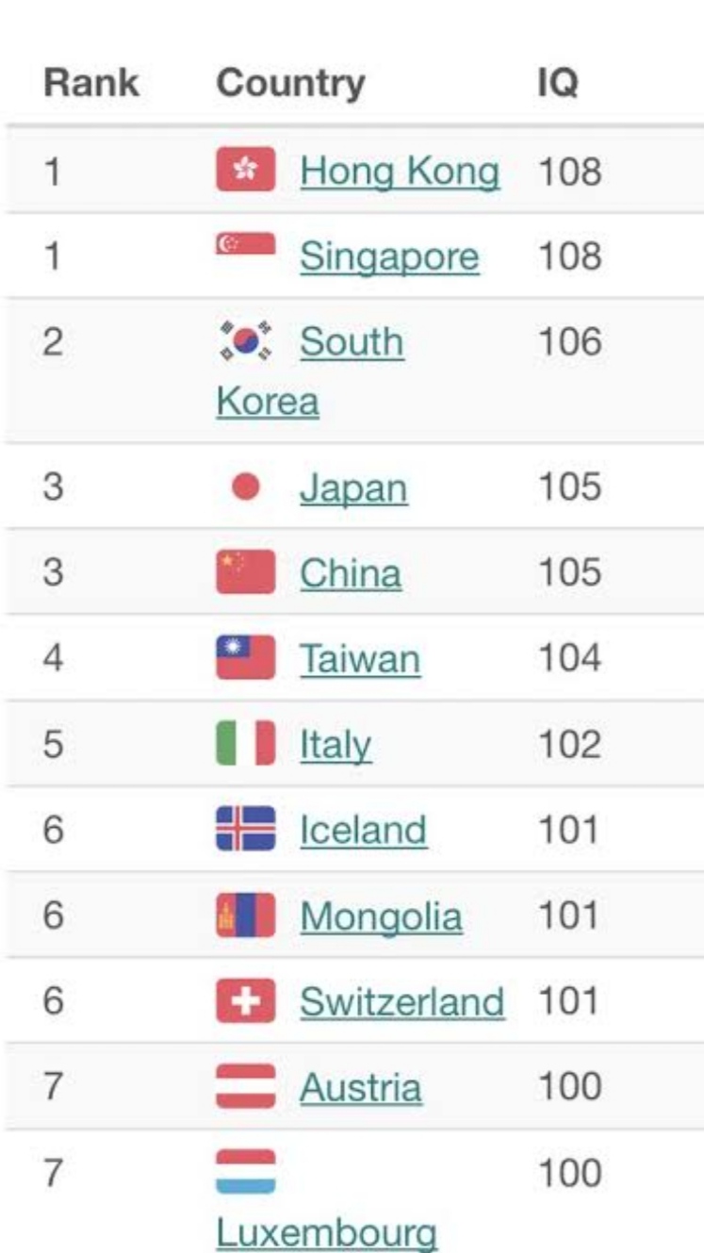Sort table by Rank column header
704x1253 pixels.
click(x=90, y=83)
